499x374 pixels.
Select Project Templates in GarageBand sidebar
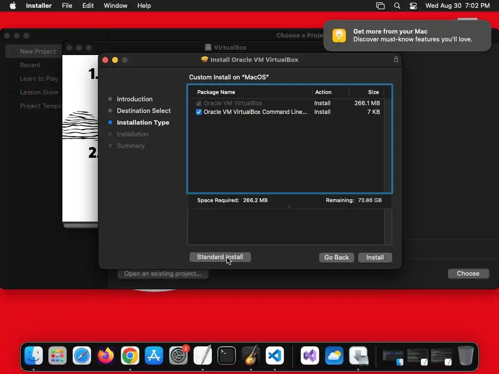pyautogui.click(x=41, y=106)
